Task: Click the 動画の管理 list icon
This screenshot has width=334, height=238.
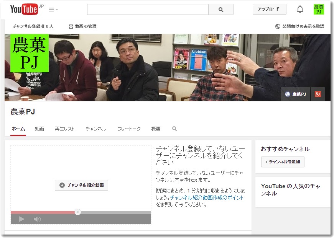Action: pos(70,26)
